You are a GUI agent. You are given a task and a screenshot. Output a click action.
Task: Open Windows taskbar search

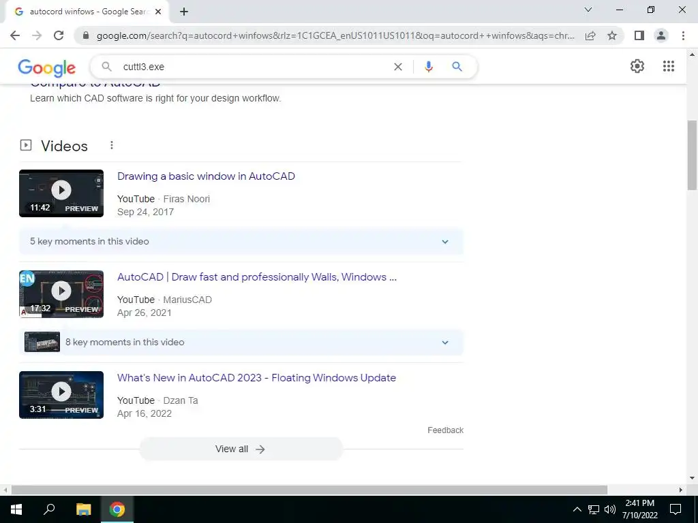(49, 509)
